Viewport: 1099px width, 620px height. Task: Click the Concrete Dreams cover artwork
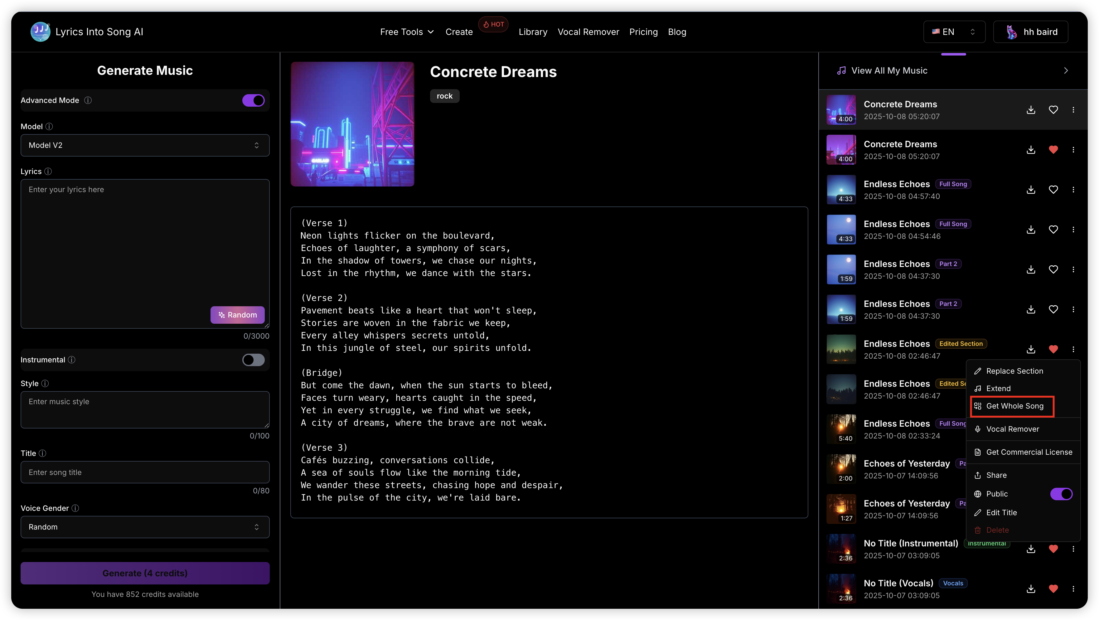pyautogui.click(x=352, y=124)
